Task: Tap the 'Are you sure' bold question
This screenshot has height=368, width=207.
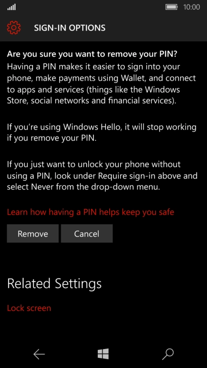Action: (x=92, y=54)
